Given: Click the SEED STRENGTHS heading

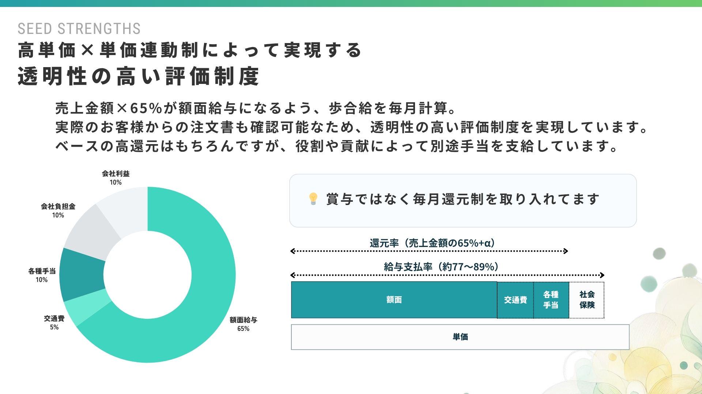Looking at the screenshot, I should (x=79, y=29).
